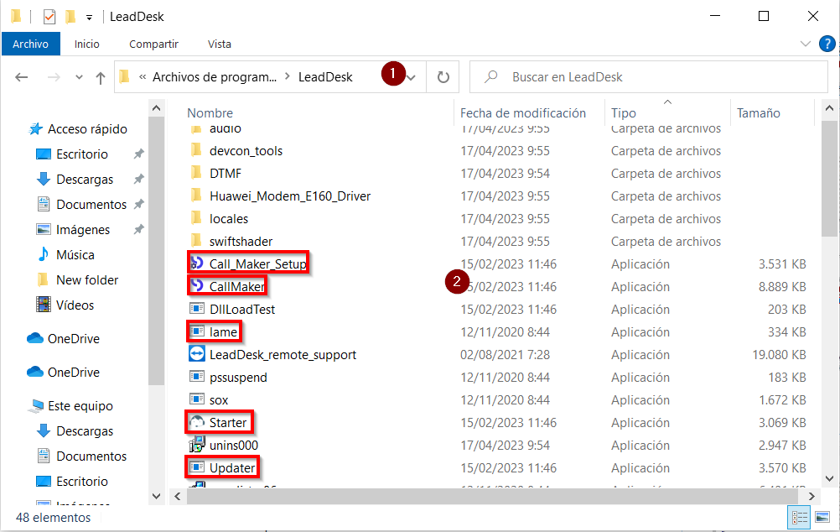Select the Starter headset icon
The width and height of the screenshot is (840, 532).
click(x=197, y=422)
